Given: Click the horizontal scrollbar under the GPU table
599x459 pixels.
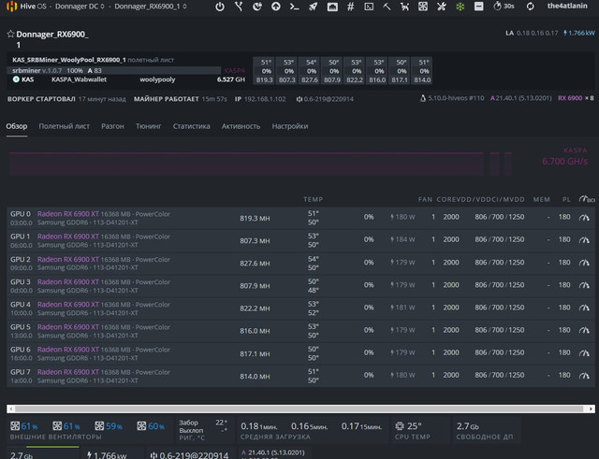Looking at the screenshot, I should click(299, 409).
